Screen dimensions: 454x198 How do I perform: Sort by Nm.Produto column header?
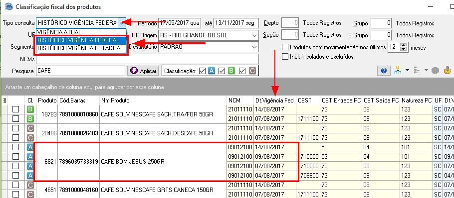[x=163, y=100]
